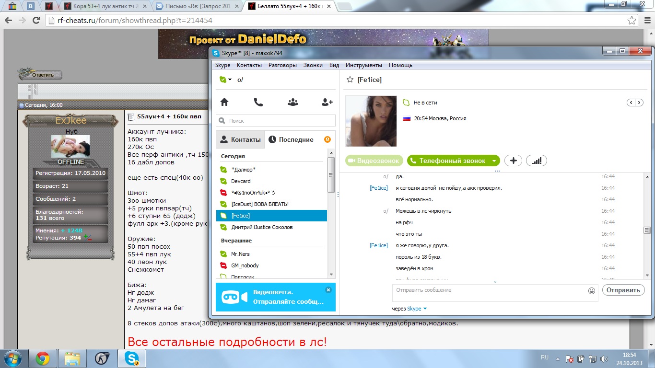The image size is (655, 368).
Task: Select contact GM_nobody in the list
Action: click(271, 265)
